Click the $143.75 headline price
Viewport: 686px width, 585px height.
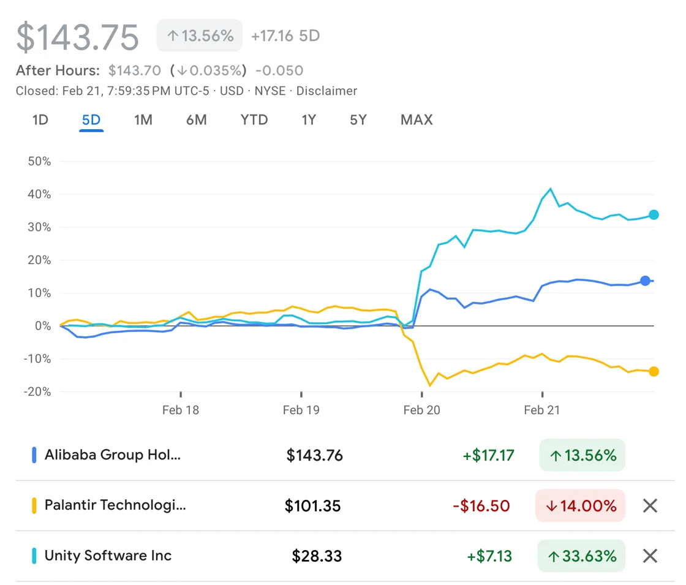[x=77, y=37]
